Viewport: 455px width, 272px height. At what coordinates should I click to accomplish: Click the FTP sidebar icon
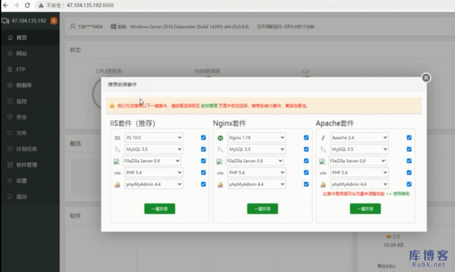[x=10, y=69]
